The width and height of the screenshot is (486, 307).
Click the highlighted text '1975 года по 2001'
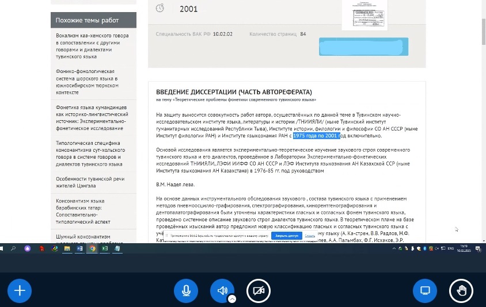coord(317,136)
